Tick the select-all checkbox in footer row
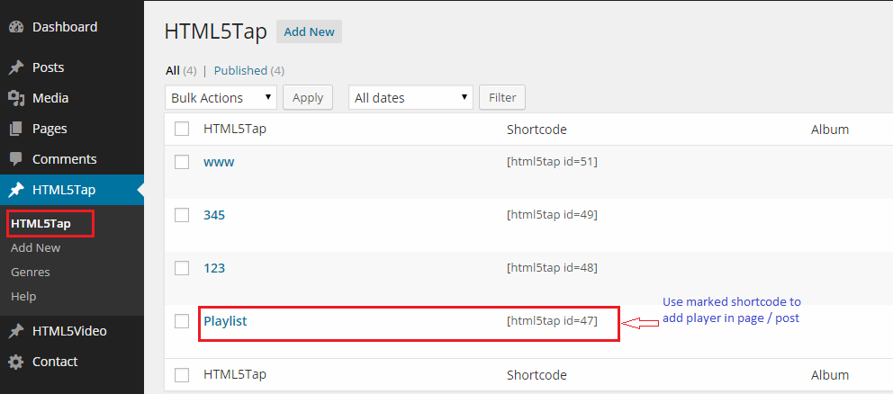893x394 pixels. click(182, 374)
